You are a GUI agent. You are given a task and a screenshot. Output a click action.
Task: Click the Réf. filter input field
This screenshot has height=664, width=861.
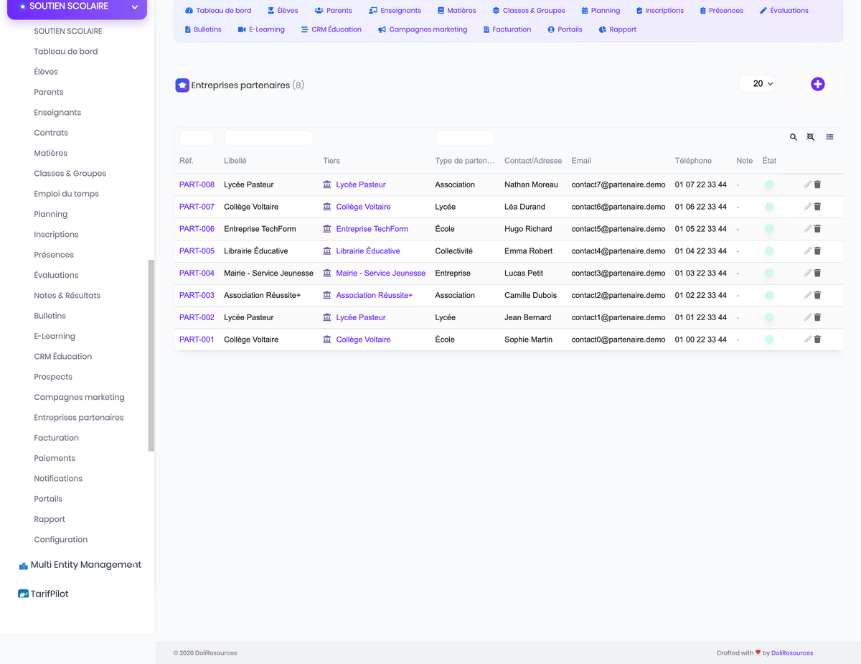pos(197,138)
